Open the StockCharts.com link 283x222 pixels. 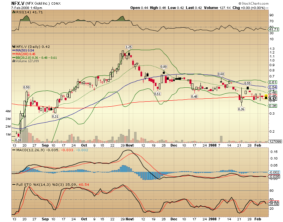coord(255,3)
